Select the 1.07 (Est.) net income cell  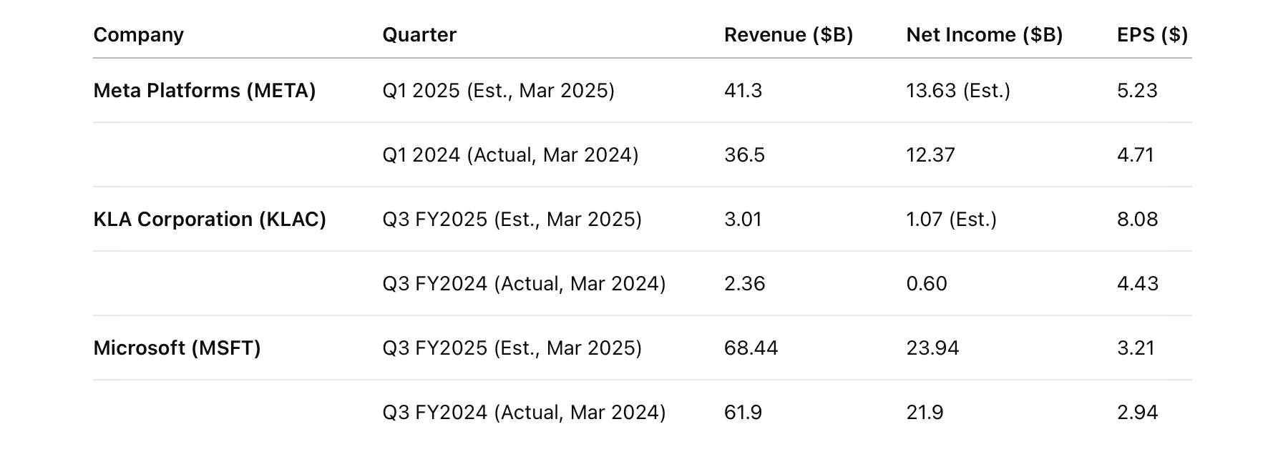click(952, 220)
